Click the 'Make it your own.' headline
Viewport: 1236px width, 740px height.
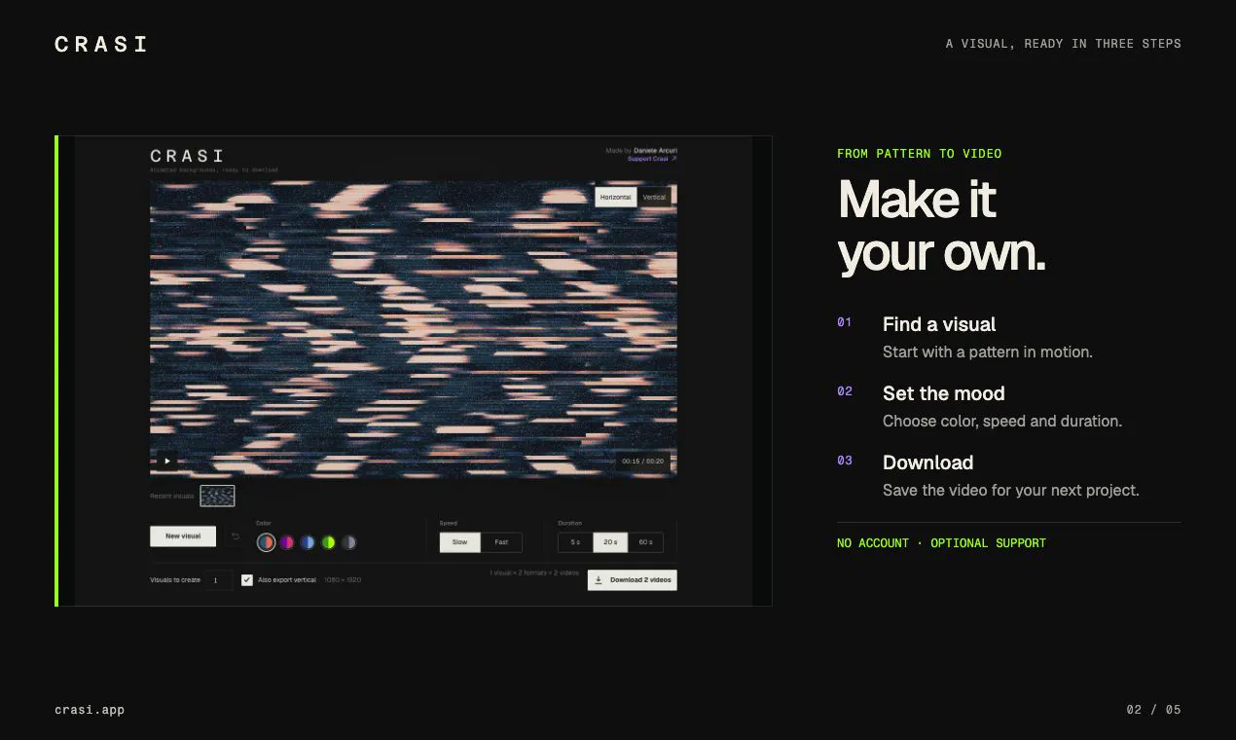point(941,226)
